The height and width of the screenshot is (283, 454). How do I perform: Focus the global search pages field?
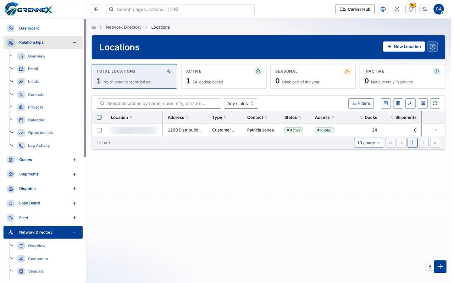180,9
